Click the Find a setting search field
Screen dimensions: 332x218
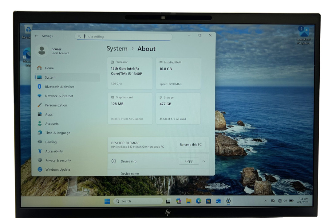(124, 36)
